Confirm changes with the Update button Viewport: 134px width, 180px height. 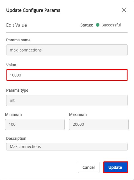tap(116, 167)
